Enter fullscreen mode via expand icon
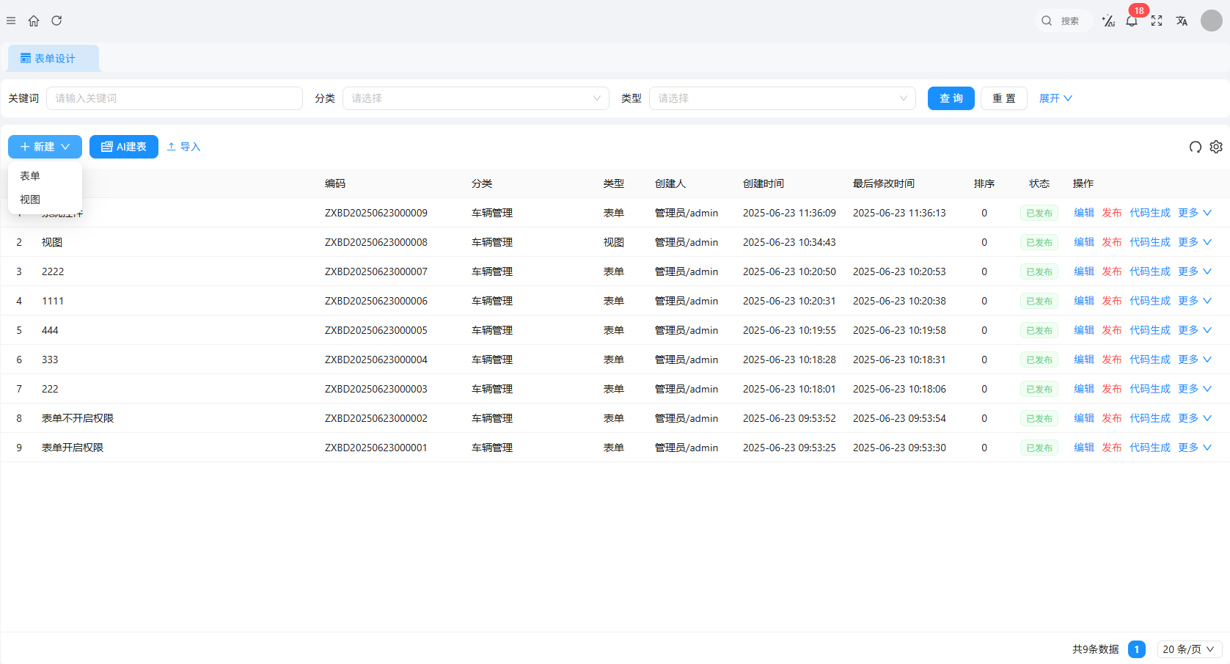This screenshot has width=1230, height=664. pyautogui.click(x=1157, y=21)
